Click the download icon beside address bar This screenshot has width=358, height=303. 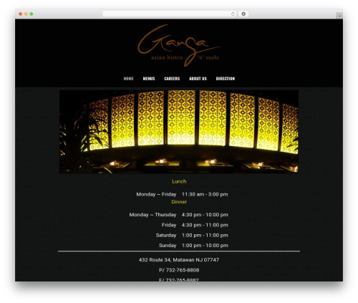[x=243, y=14]
